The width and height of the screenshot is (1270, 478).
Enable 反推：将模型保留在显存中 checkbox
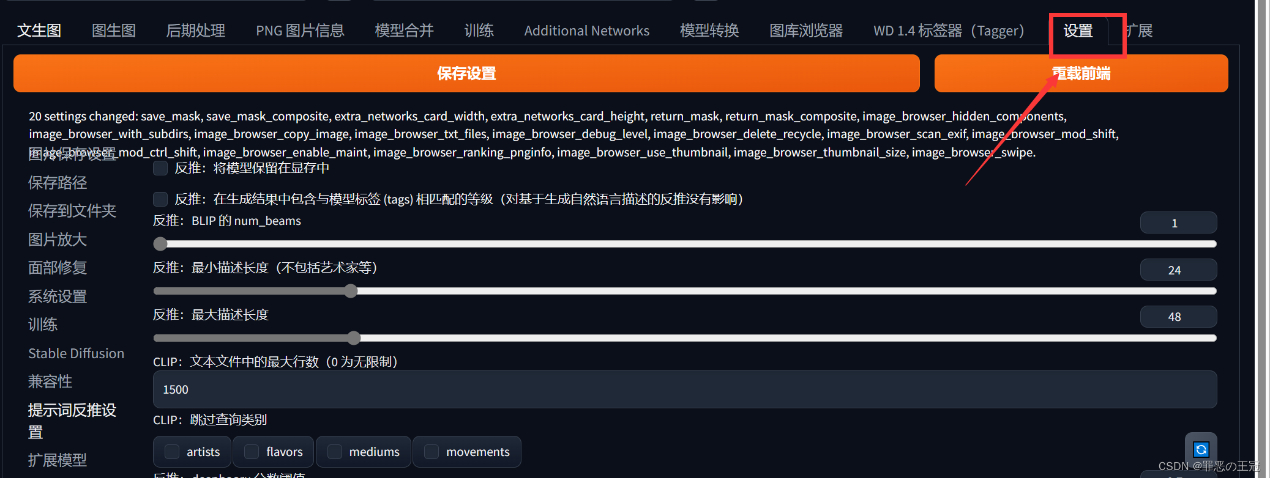click(160, 168)
